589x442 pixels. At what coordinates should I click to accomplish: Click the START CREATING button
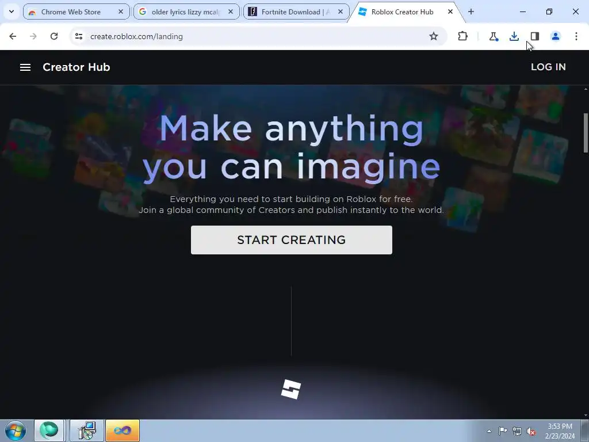click(292, 240)
